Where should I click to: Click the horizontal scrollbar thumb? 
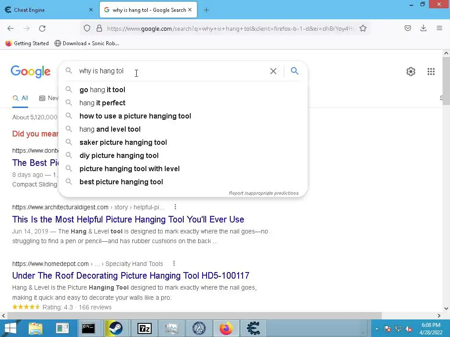click(x=194, y=315)
